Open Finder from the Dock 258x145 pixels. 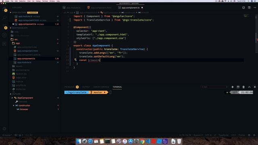click(x=79, y=141)
